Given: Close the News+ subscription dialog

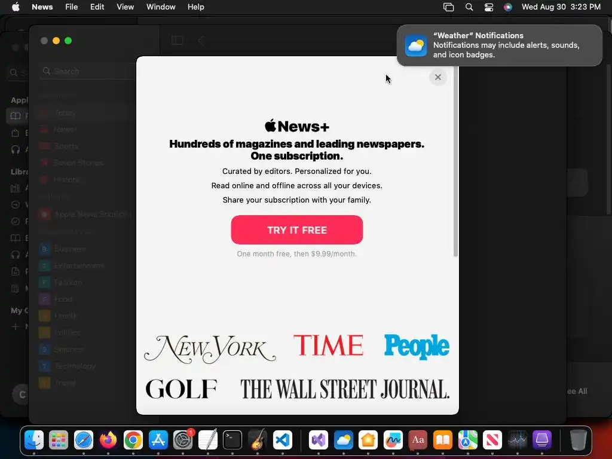Looking at the screenshot, I should [x=438, y=77].
